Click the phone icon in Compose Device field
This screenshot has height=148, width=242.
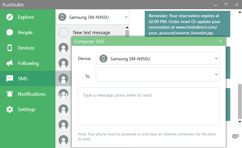[x=103, y=58]
